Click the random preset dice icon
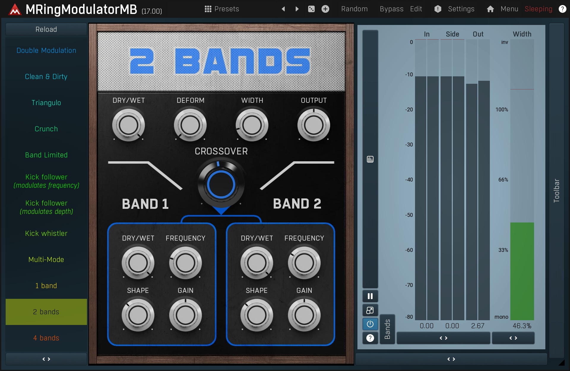The image size is (570, 371). coord(311,9)
